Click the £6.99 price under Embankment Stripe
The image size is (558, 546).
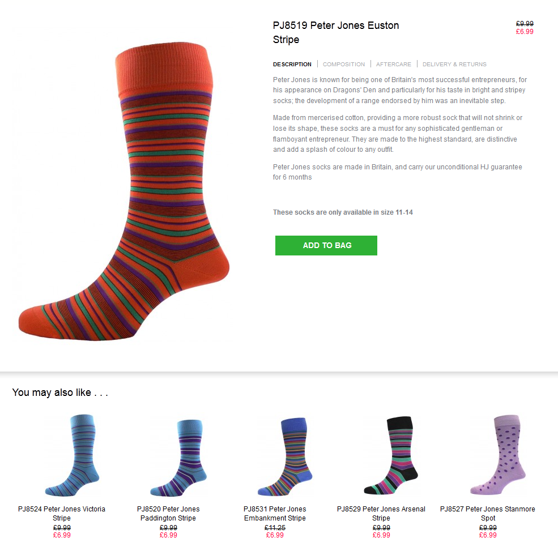[x=275, y=535]
